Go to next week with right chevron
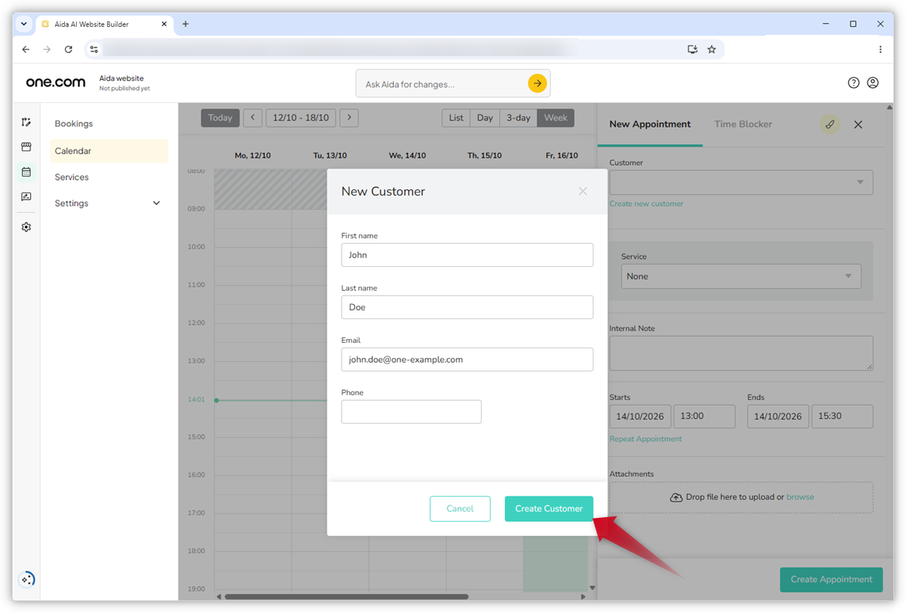 [x=349, y=118]
